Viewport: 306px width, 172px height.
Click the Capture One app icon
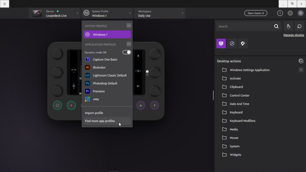(88, 60)
